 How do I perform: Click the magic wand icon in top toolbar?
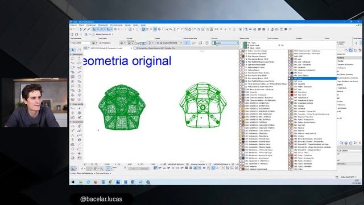(89, 30)
